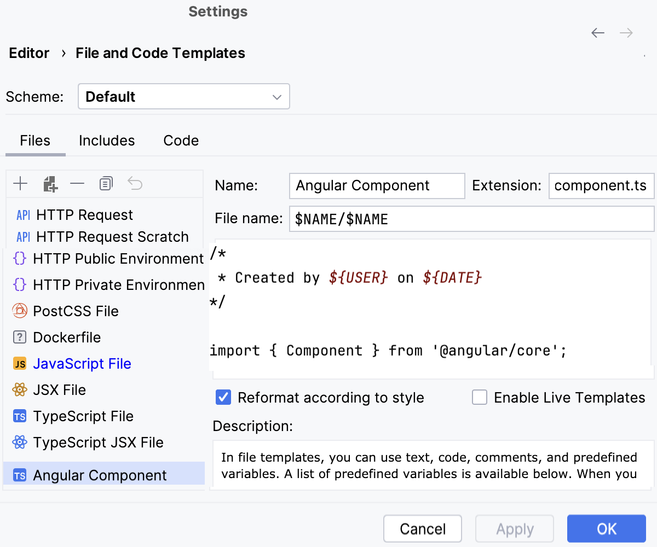Viewport: 657px width, 547px height.
Task: Click the Revert to original template icon
Action: (x=135, y=184)
